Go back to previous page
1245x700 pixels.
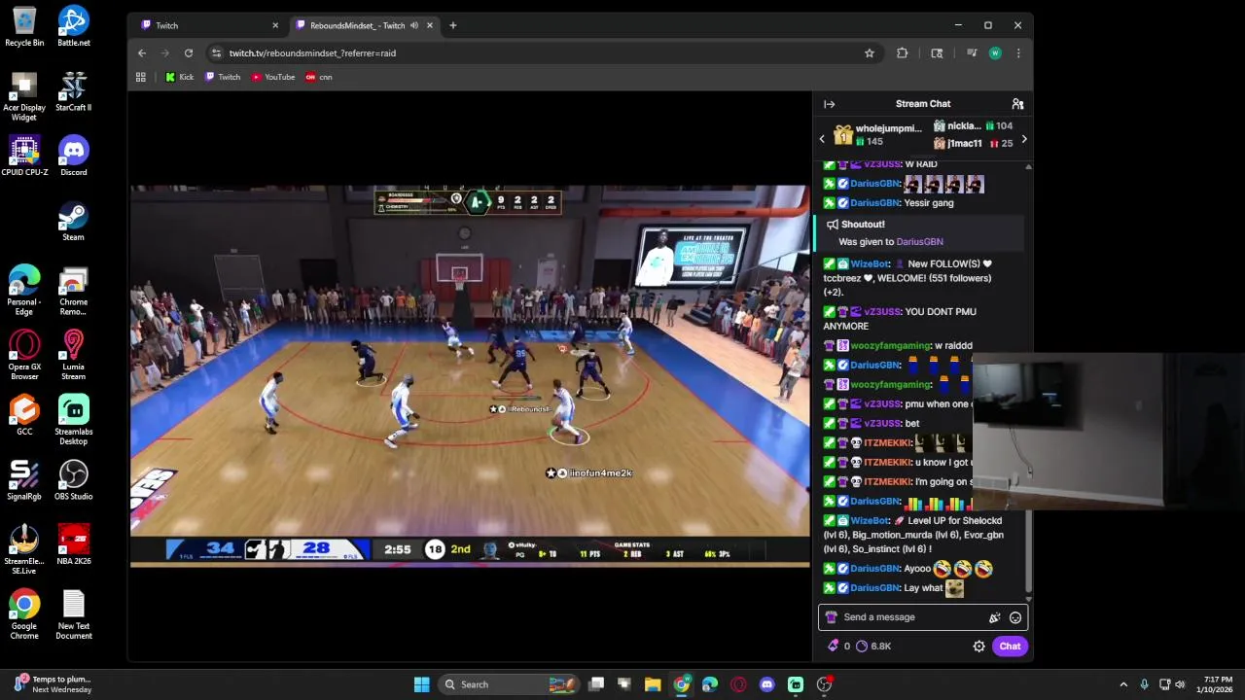pyautogui.click(x=142, y=53)
